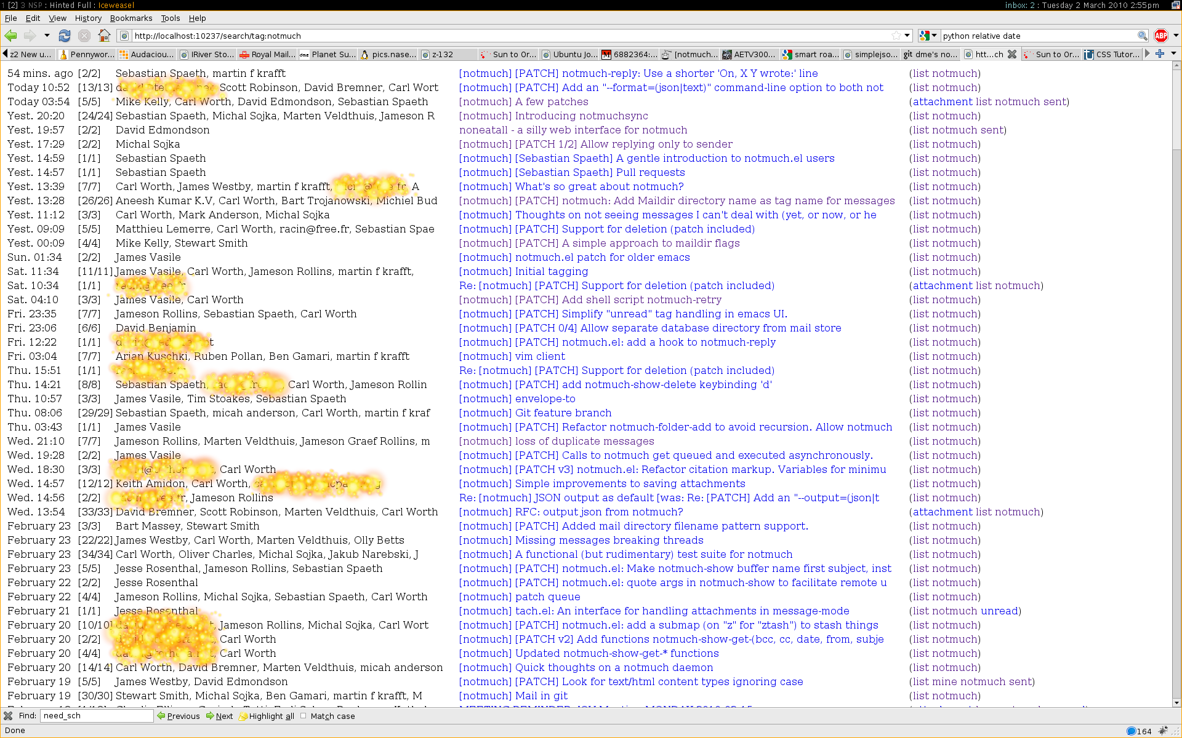Open the list all tabs dropdown

[1173, 54]
